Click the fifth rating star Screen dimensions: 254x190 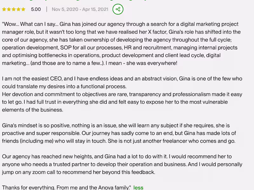click(x=23, y=9)
